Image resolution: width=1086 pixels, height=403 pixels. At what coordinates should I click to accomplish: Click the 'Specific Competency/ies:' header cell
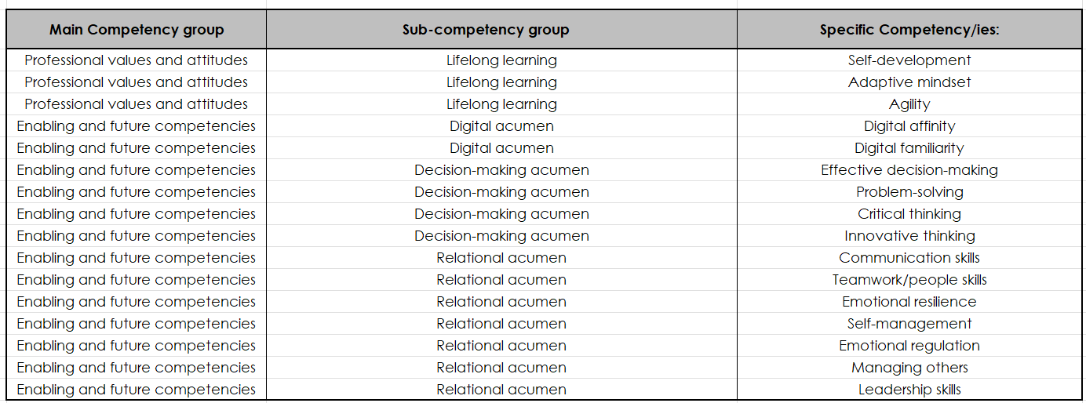[x=909, y=30]
